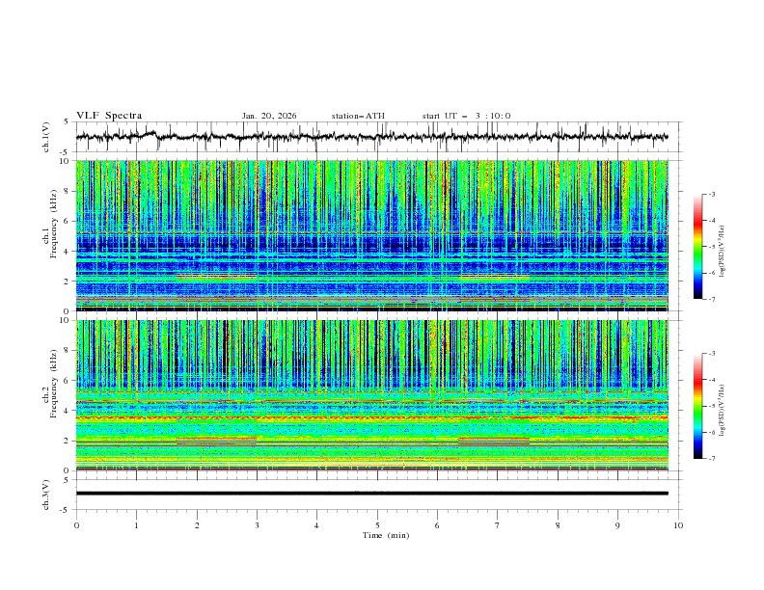This screenshot has height=590, width=764.
Task: Select the Jan. 20, 2026 date label
Action: 269,116
